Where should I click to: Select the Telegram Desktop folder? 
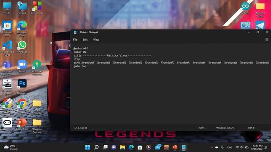[37, 126]
